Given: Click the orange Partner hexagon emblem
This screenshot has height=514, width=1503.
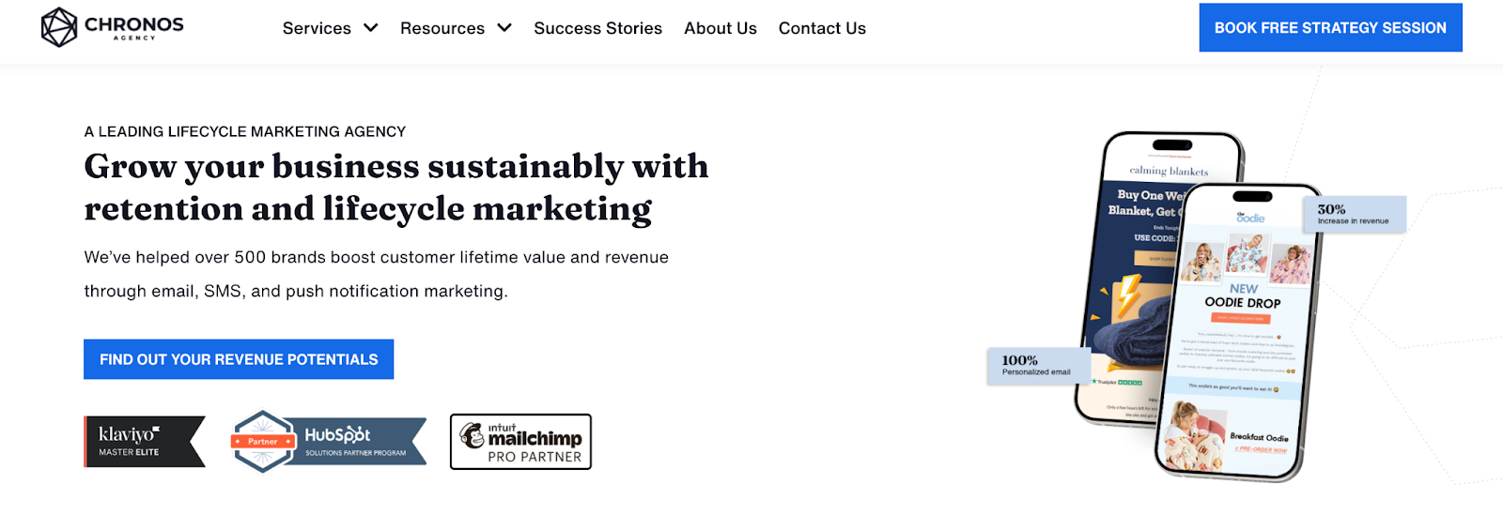Looking at the screenshot, I should pos(263,441).
